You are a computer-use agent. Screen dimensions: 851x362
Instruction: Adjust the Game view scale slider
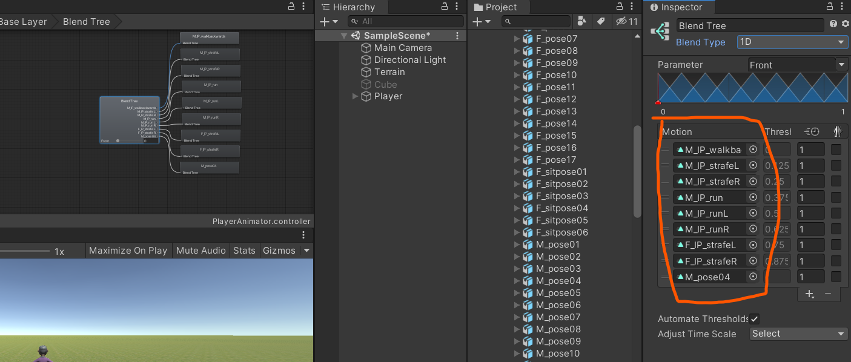(x=24, y=251)
